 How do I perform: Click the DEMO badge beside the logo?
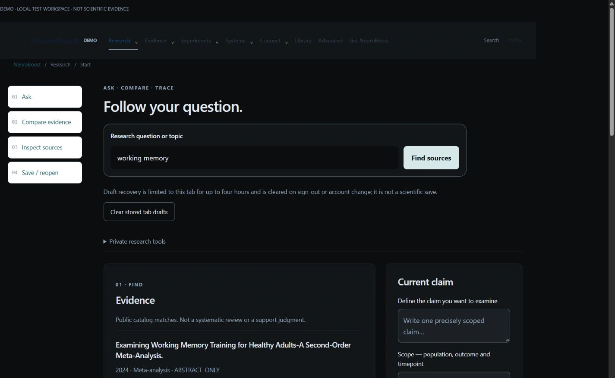pyautogui.click(x=90, y=41)
